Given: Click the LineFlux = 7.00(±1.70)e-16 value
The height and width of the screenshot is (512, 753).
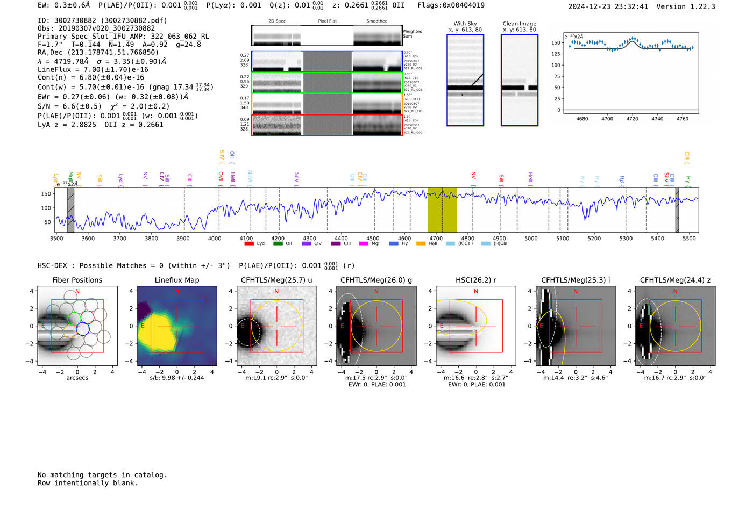Looking at the screenshot, I should tap(93, 69).
